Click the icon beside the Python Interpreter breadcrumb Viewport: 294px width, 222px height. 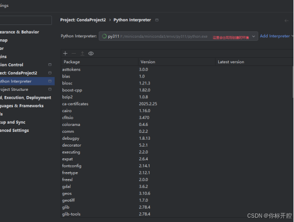pos(157,20)
